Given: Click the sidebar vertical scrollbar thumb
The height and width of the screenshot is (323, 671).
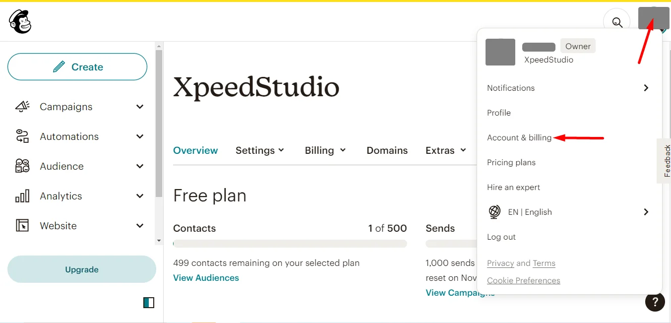Looking at the screenshot, I should pos(159,123).
